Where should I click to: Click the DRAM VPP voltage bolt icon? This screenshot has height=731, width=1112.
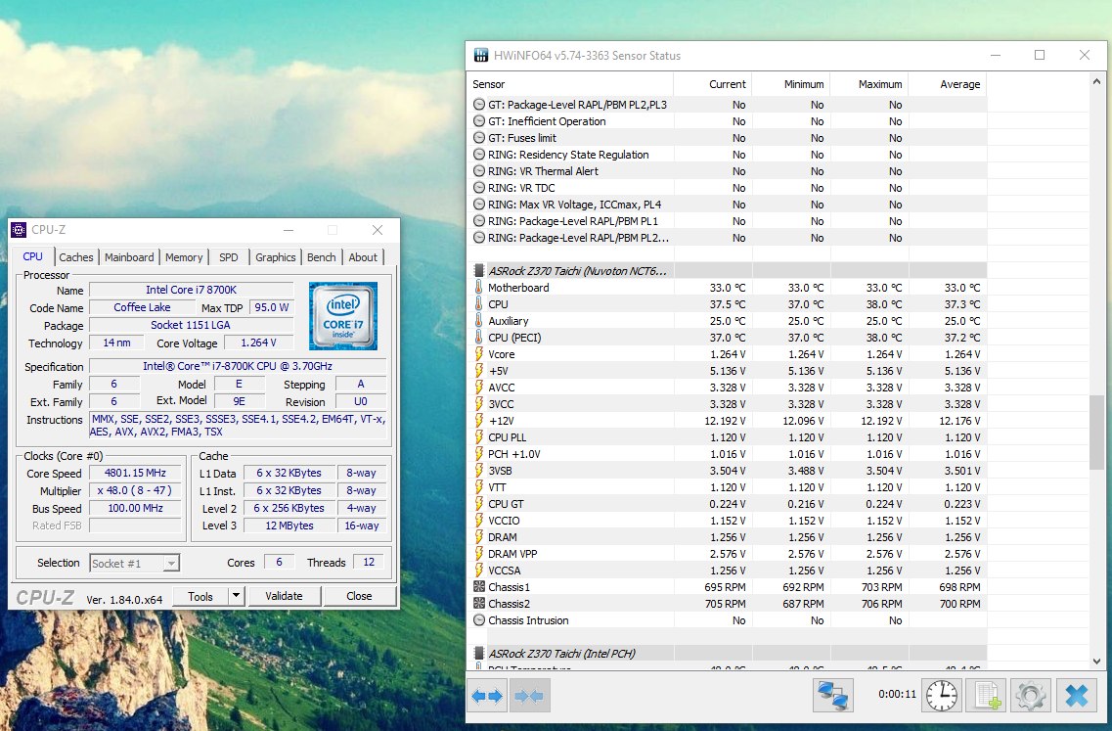tap(478, 554)
